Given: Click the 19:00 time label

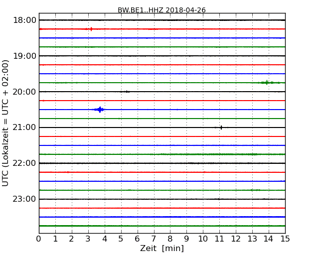Looking at the screenshot, I should click(x=24, y=56).
